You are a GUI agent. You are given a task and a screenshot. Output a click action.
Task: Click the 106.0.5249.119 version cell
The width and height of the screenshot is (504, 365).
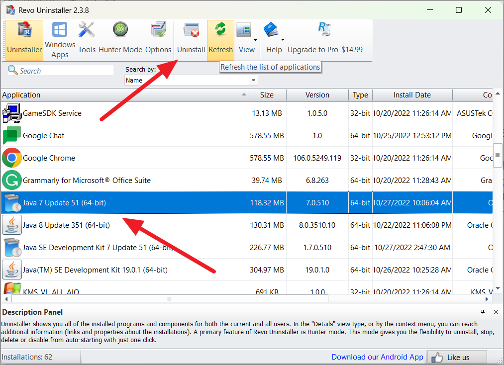317,158
